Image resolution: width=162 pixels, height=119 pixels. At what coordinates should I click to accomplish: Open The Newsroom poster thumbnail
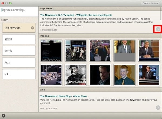[x=51, y=50]
